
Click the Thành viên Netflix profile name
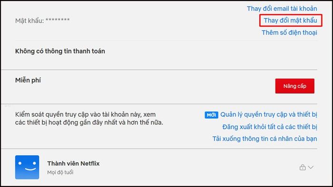point(73,163)
